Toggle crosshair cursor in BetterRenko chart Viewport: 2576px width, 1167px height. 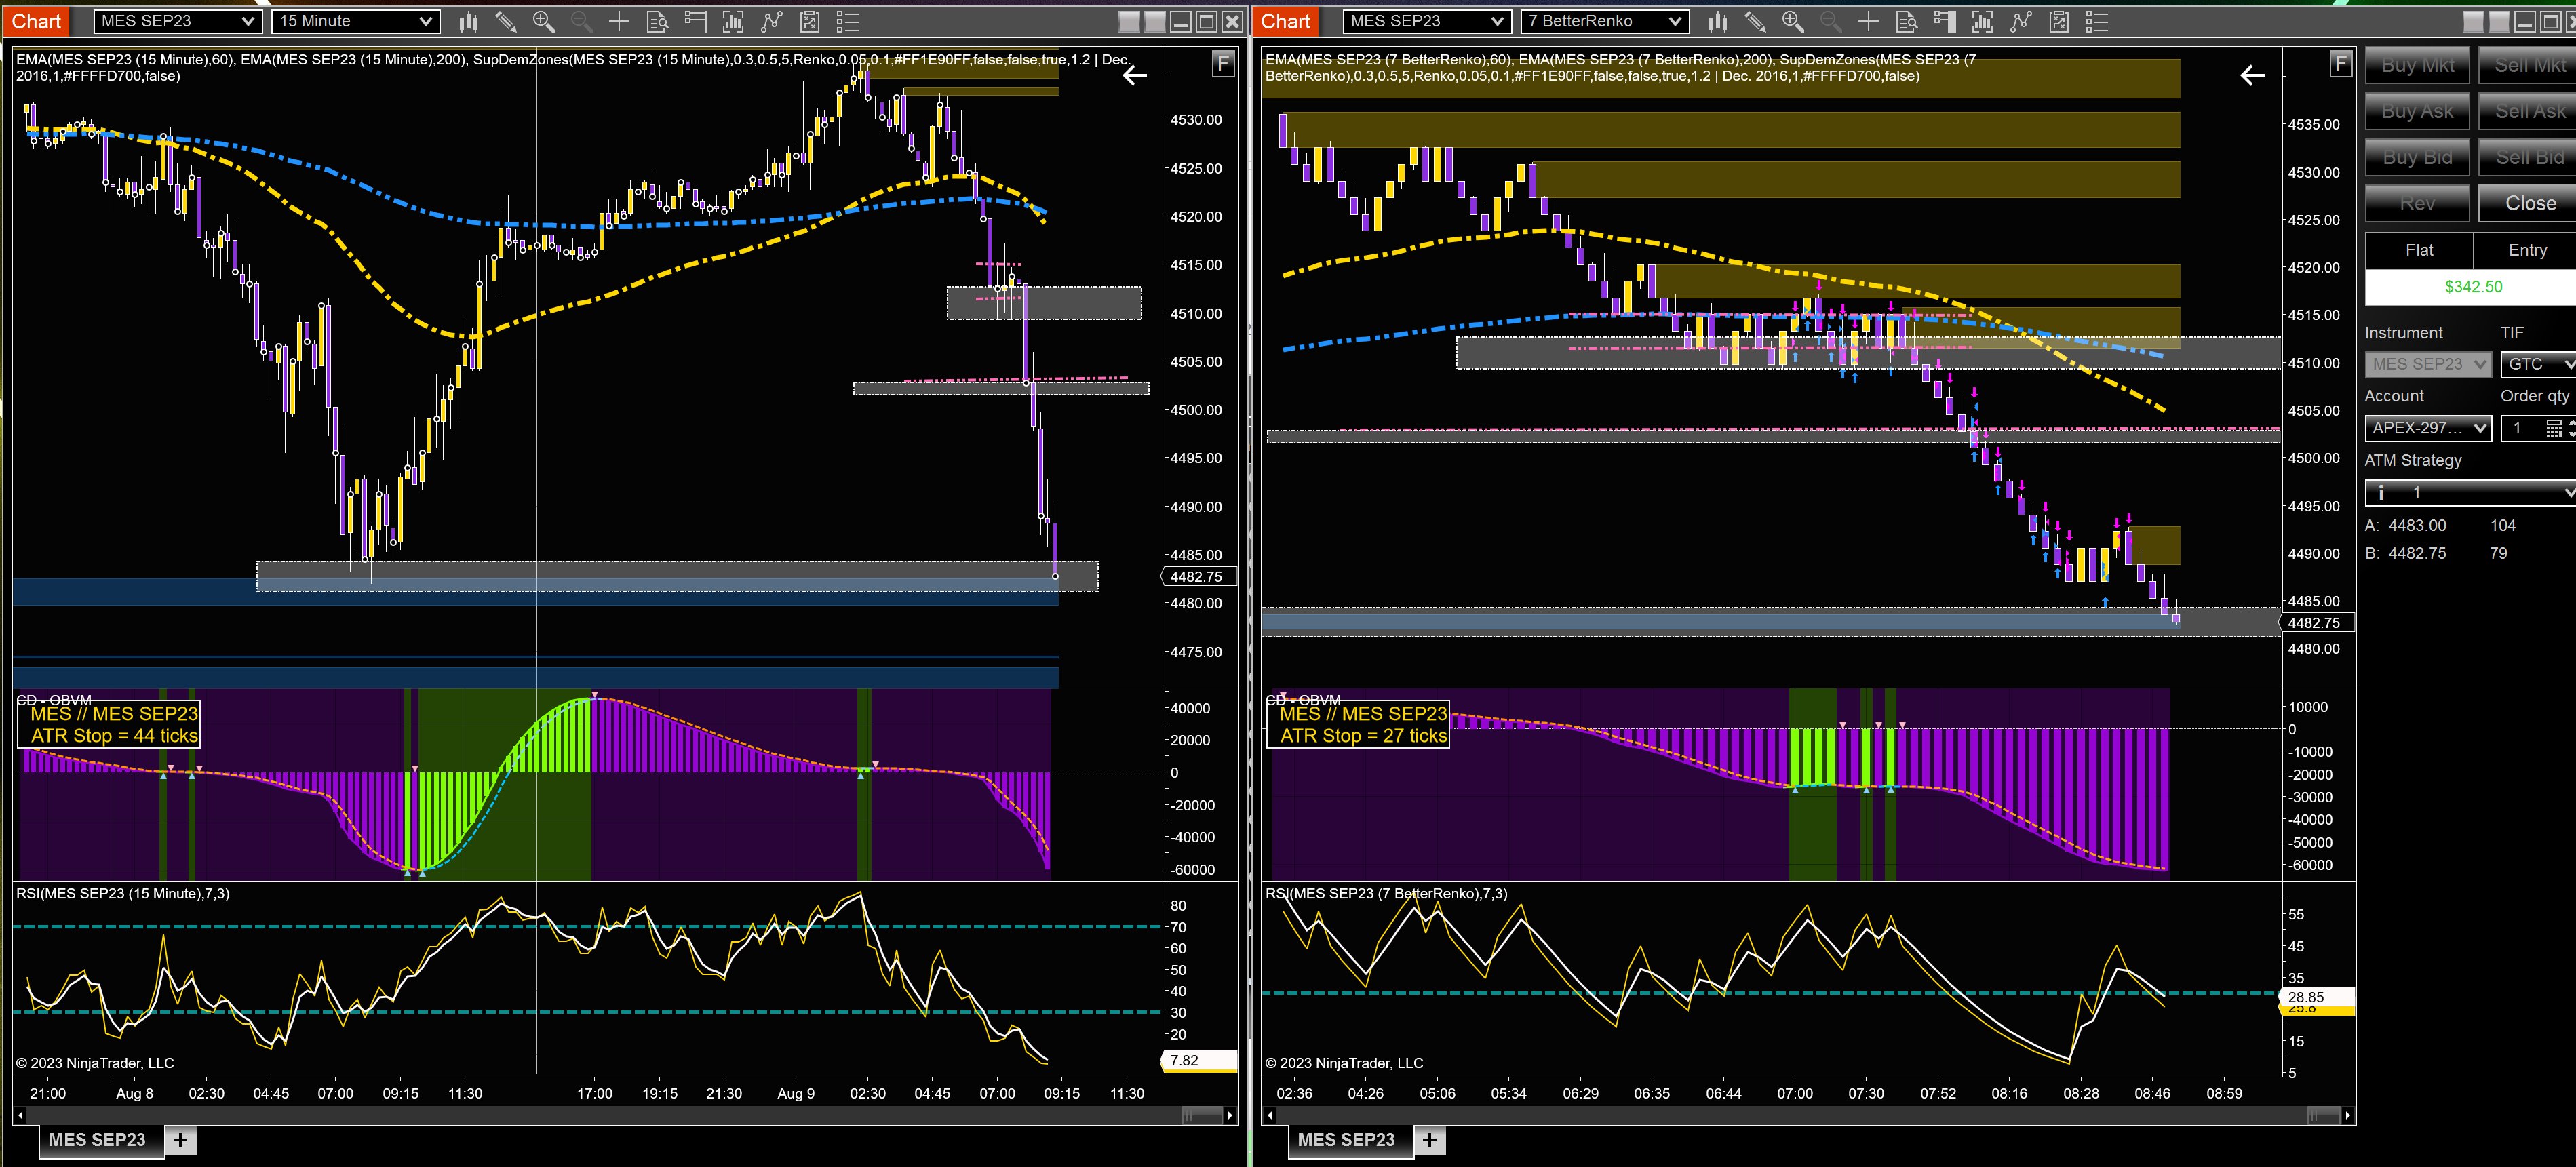click(x=1869, y=21)
